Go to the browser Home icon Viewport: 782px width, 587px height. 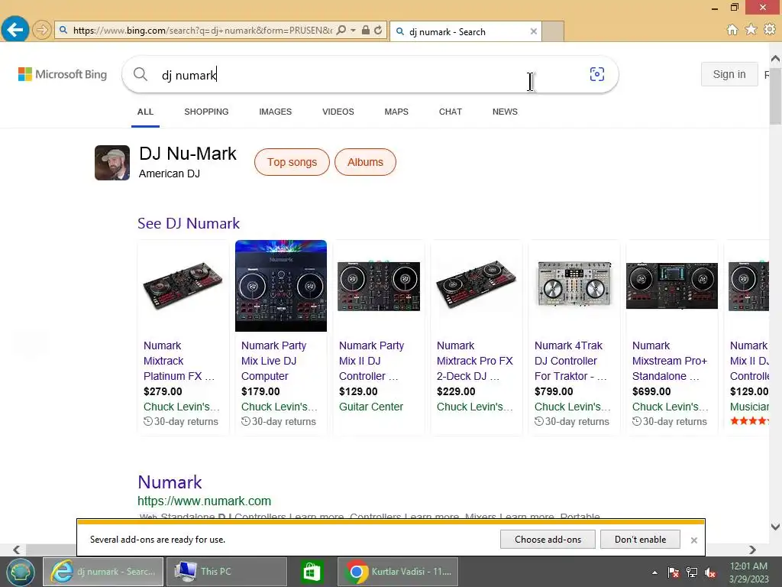732,30
